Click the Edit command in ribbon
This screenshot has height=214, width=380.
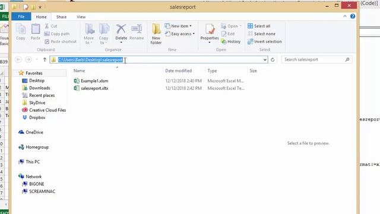[228, 34]
